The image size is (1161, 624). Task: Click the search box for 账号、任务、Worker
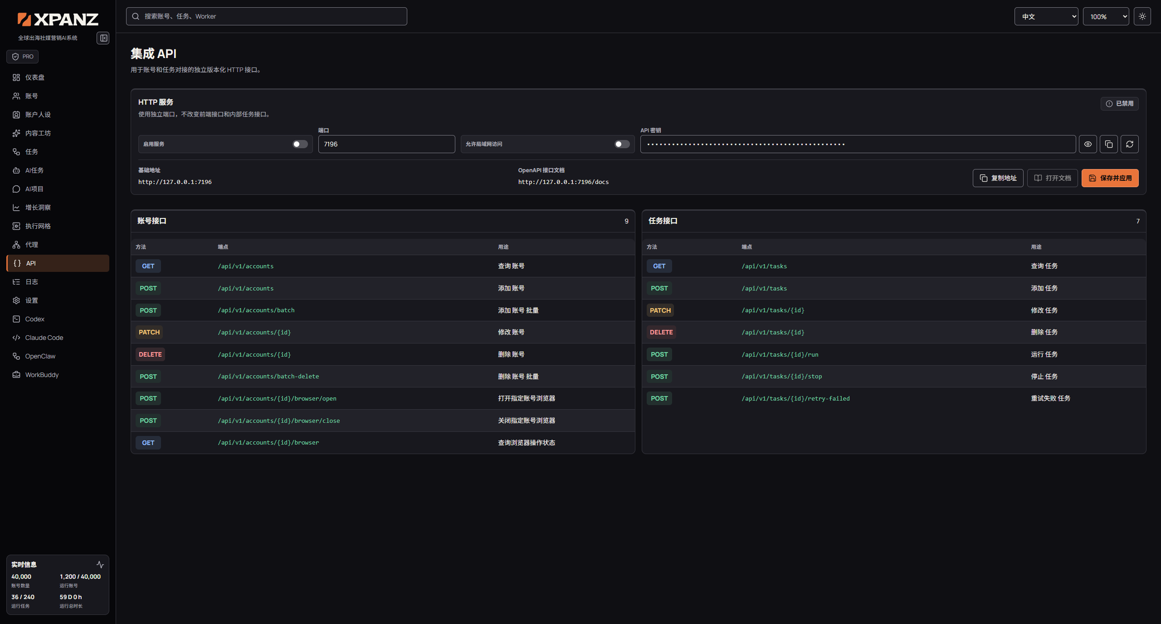coord(266,16)
